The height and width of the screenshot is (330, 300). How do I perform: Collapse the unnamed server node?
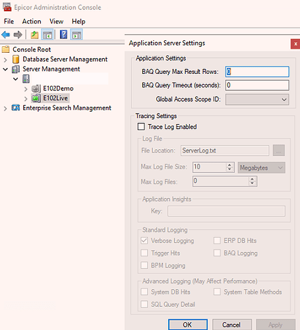pyautogui.click(x=16, y=79)
